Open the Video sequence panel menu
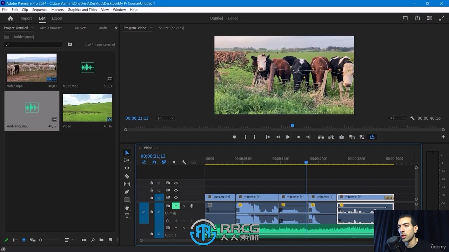Screen dimensions: 449x252 [x=157, y=148]
